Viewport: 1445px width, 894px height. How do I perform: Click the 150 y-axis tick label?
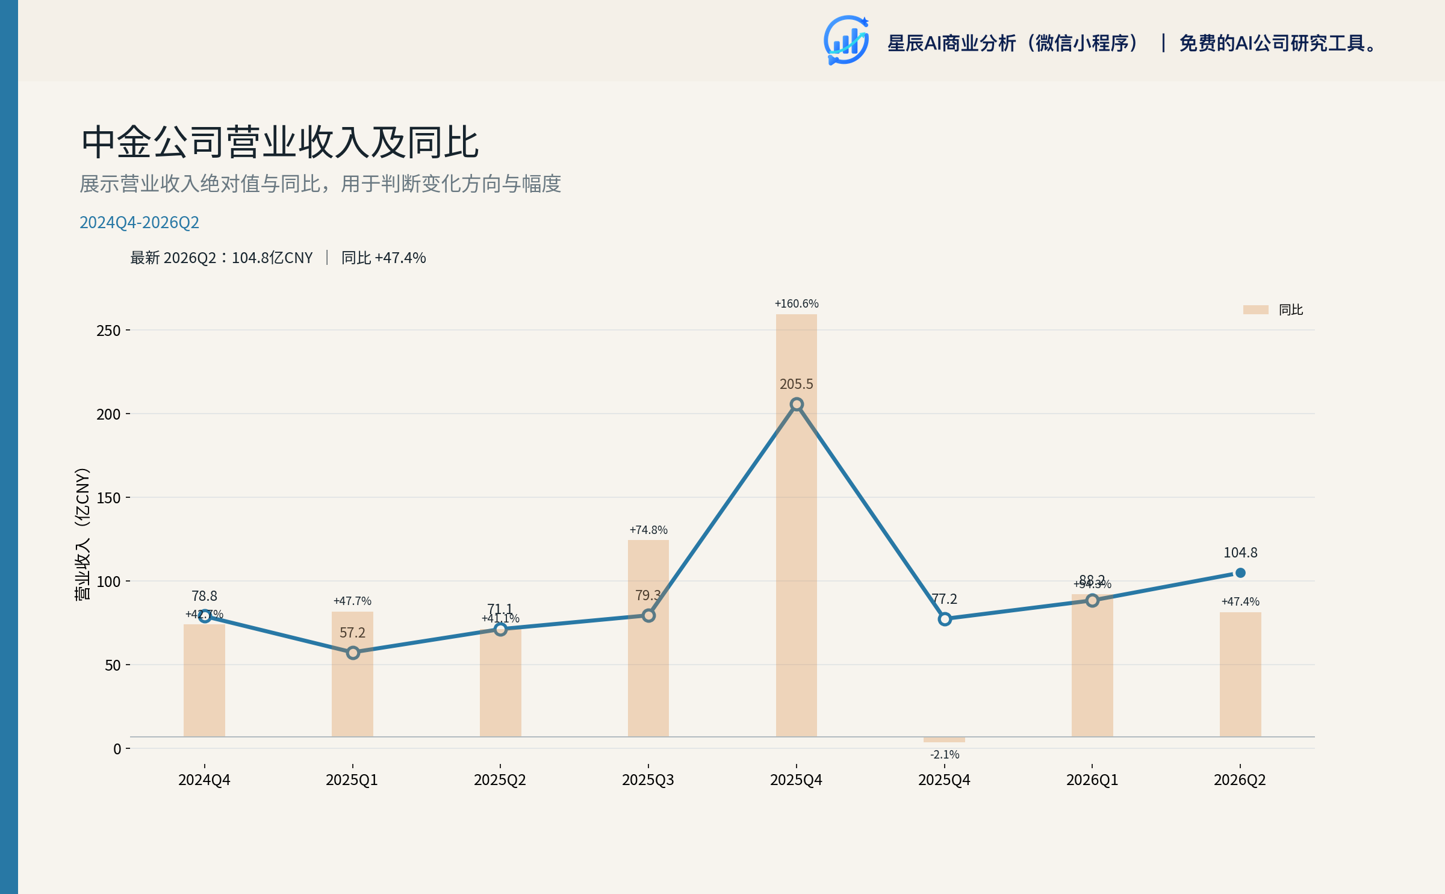pyautogui.click(x=108, y=498)
